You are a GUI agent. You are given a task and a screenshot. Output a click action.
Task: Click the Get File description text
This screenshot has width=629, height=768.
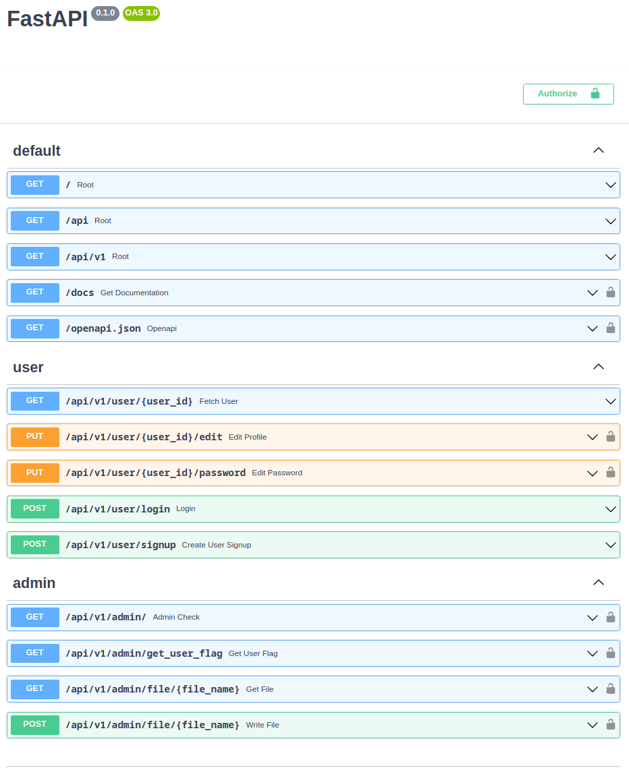pos(260,689)
